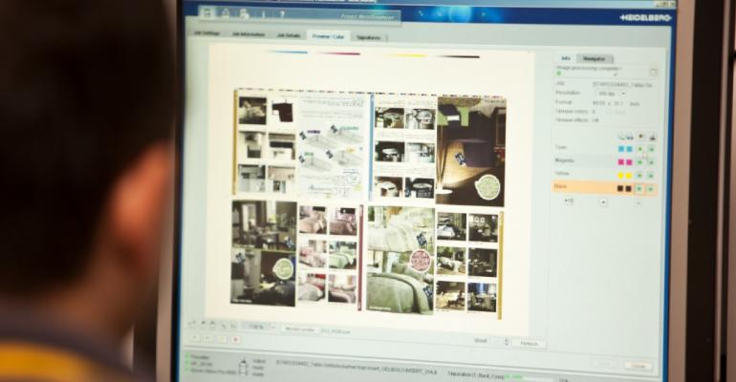Click the third icon above the separation toggles

(x=640, y=137)
